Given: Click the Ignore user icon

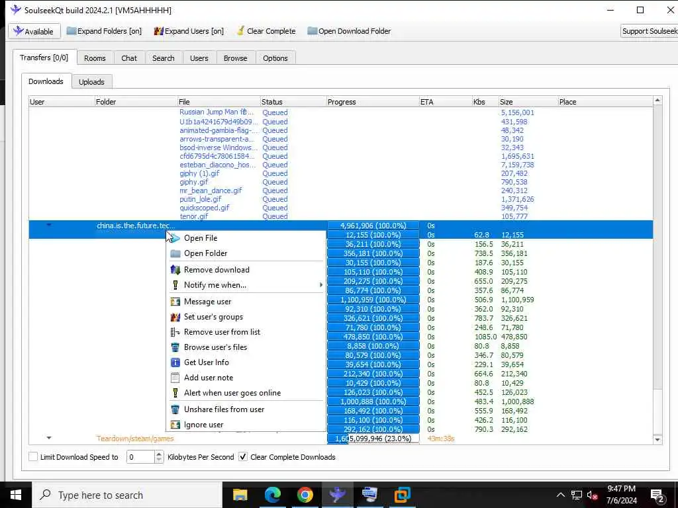Looking at the screenshot, I should (x=175, y=425).
